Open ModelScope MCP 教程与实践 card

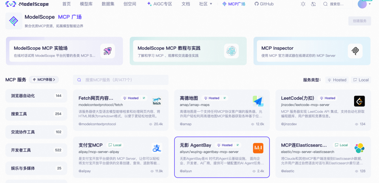point(188,51)
